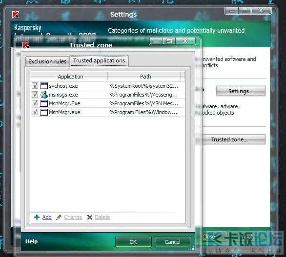Disable the last MsnMsgr.exe entry checkbox

[x=35, y=112]
